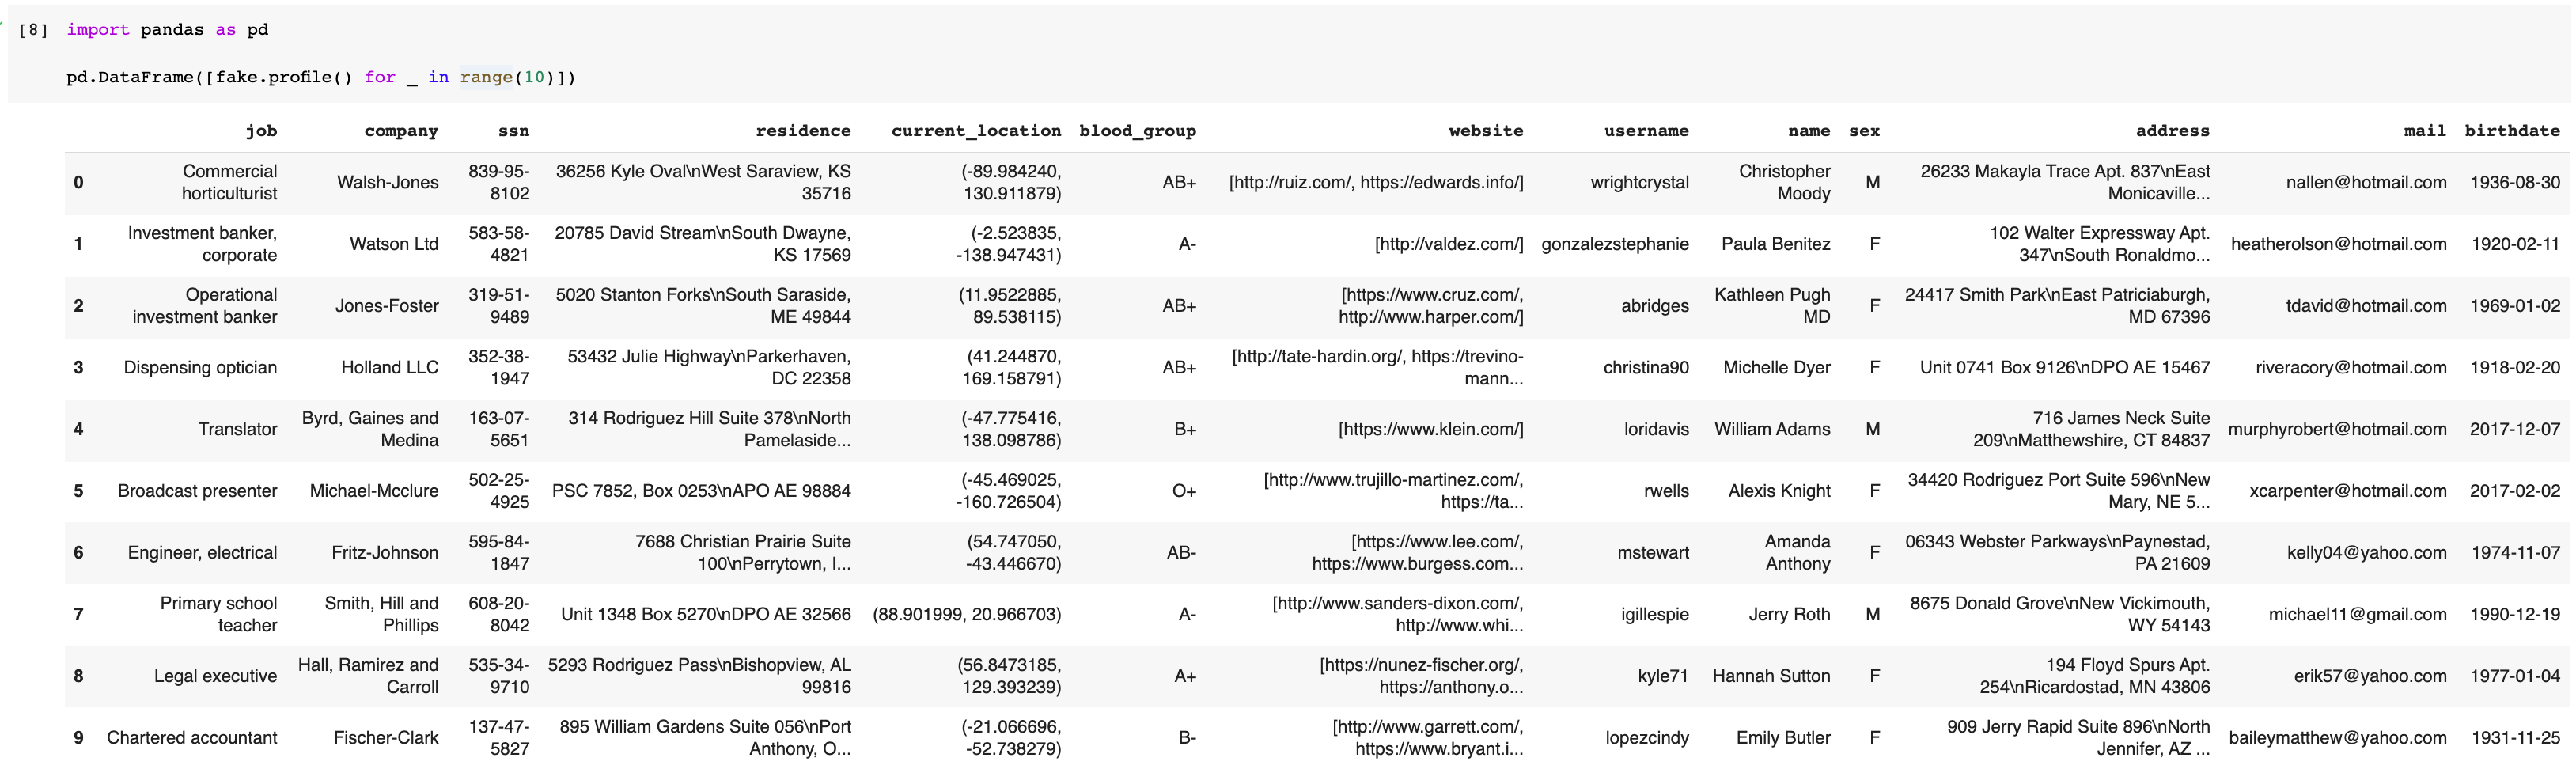The width and height of the screenshot is (2576, 769).
Task: Select the 'Holland LLC' company cell
Action: point(390,368)
